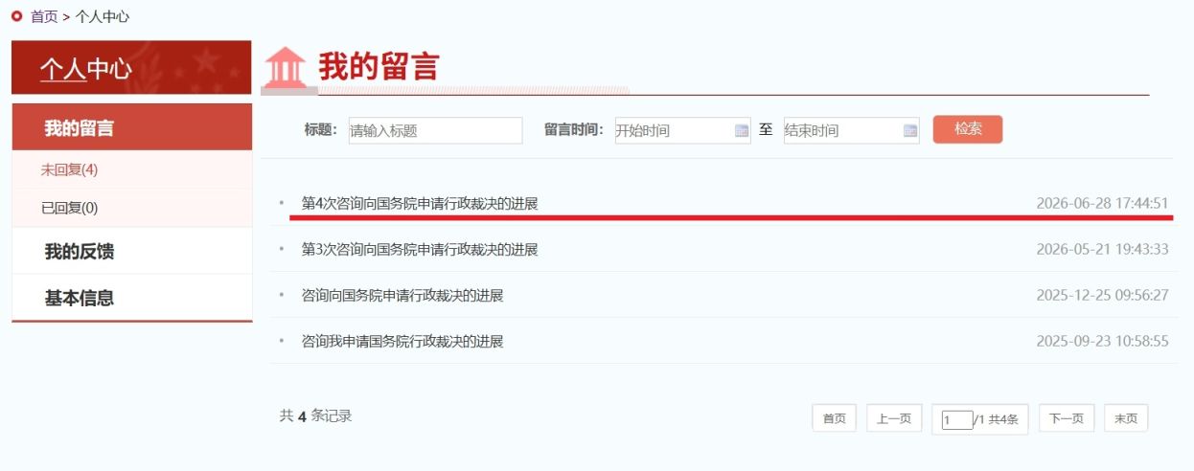Click timestamp 2025-12-25 09:56:27

point(1102,296)
